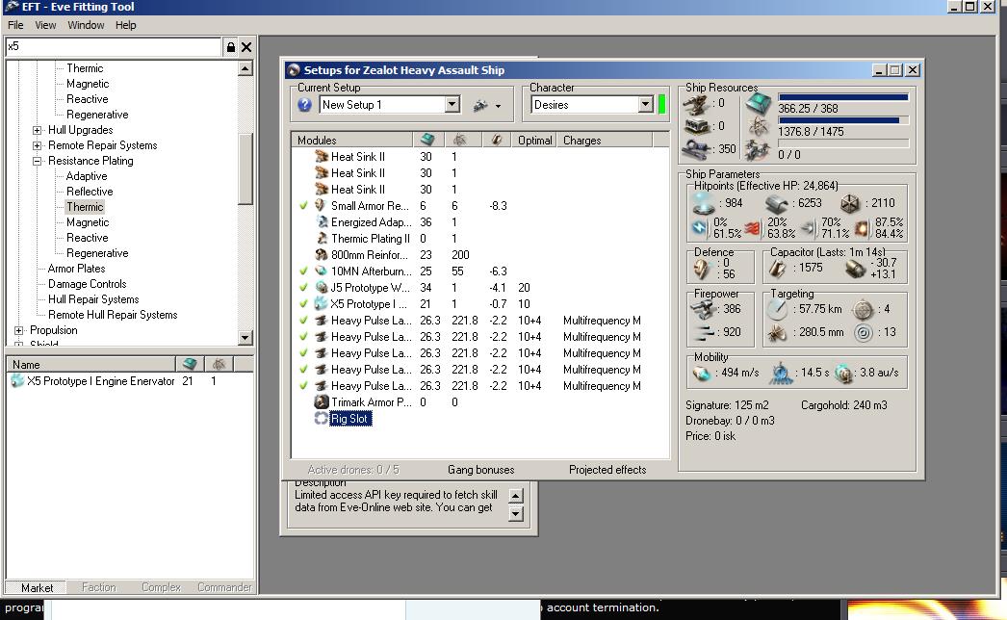1007x620 pixels.
Task: Click Active drones 0 / 5
Action: pos(353,470)
